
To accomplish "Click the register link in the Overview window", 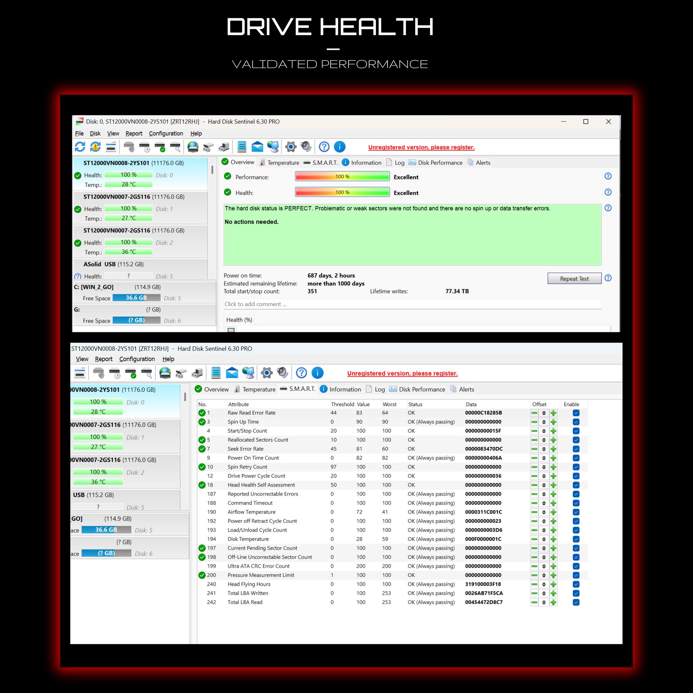I will pos(421,148).
